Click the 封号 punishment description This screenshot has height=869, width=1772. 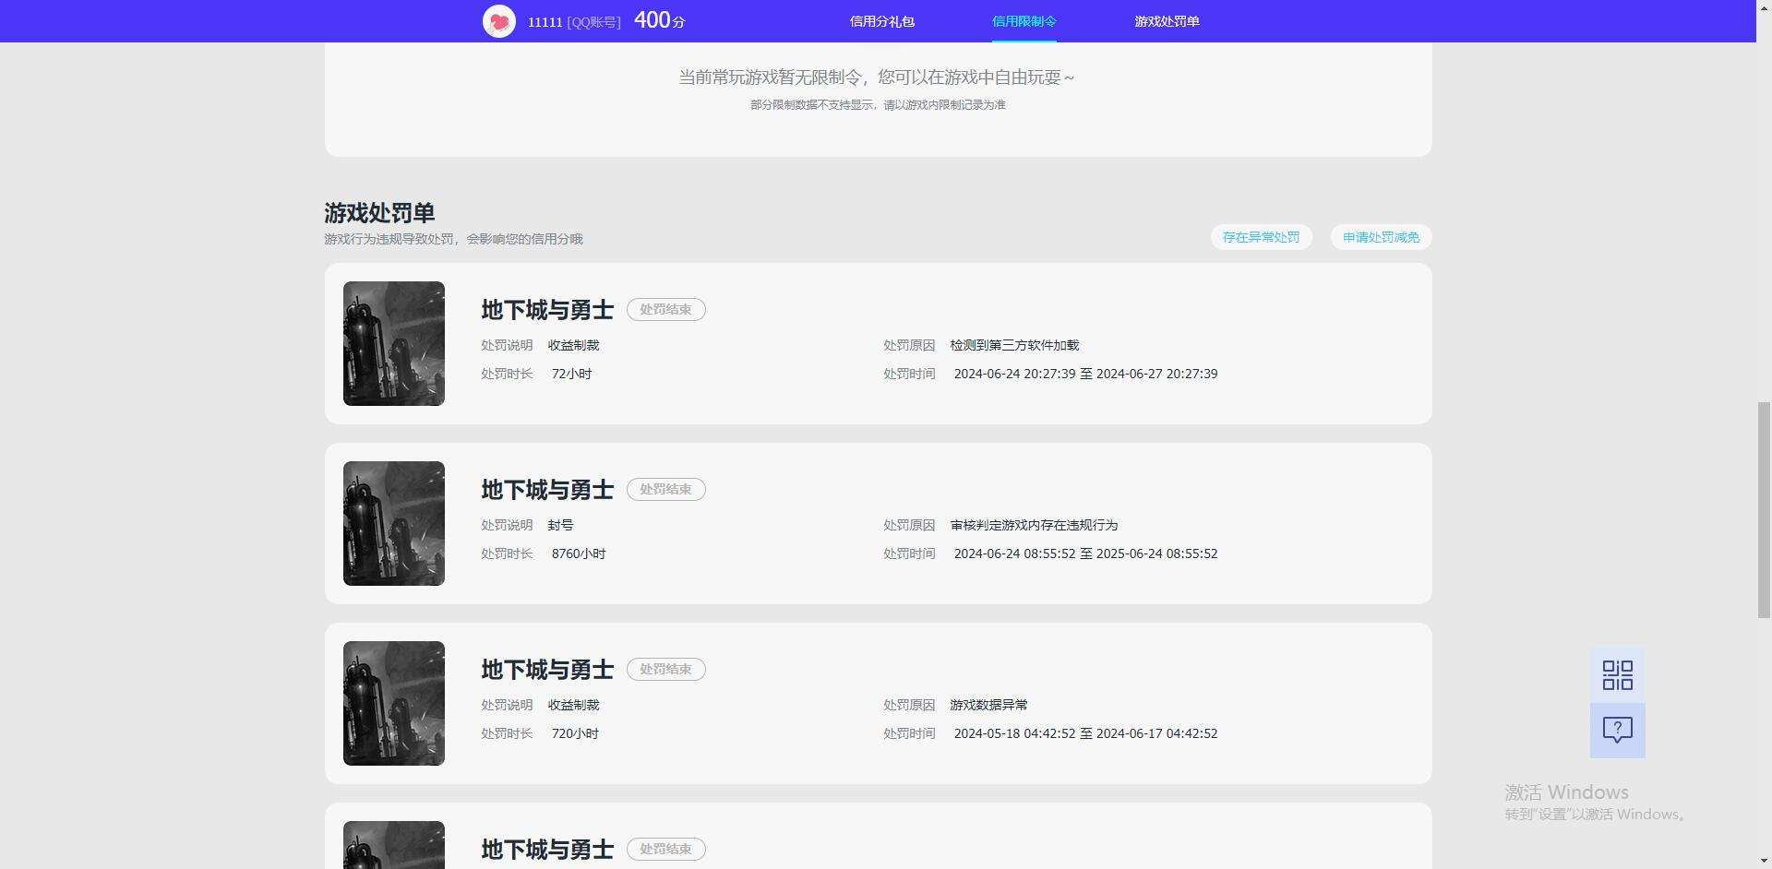560,525
